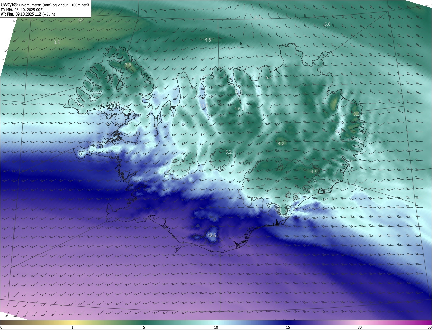Viewport: 432px width, 330px height.
Task: Click the 5.3 value label in north Iceland
Action: click(269, 78)
